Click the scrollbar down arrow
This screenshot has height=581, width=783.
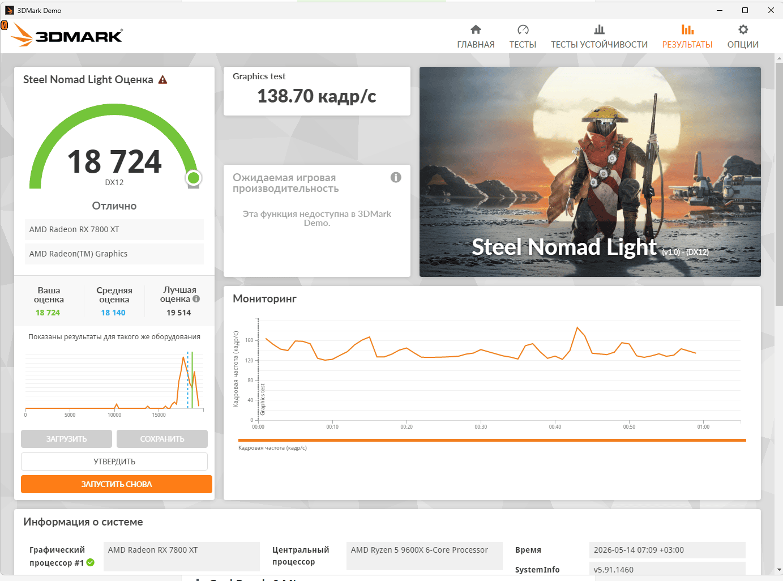[778, 570]
